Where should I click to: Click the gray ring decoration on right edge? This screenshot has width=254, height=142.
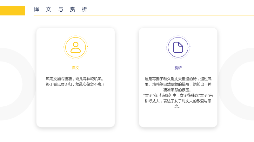[236, 84]
